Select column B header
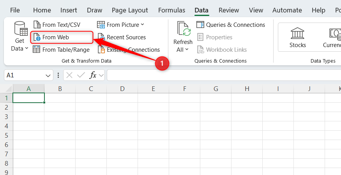The width and height of the screenshot is (341, 175). tap(60, 89)
